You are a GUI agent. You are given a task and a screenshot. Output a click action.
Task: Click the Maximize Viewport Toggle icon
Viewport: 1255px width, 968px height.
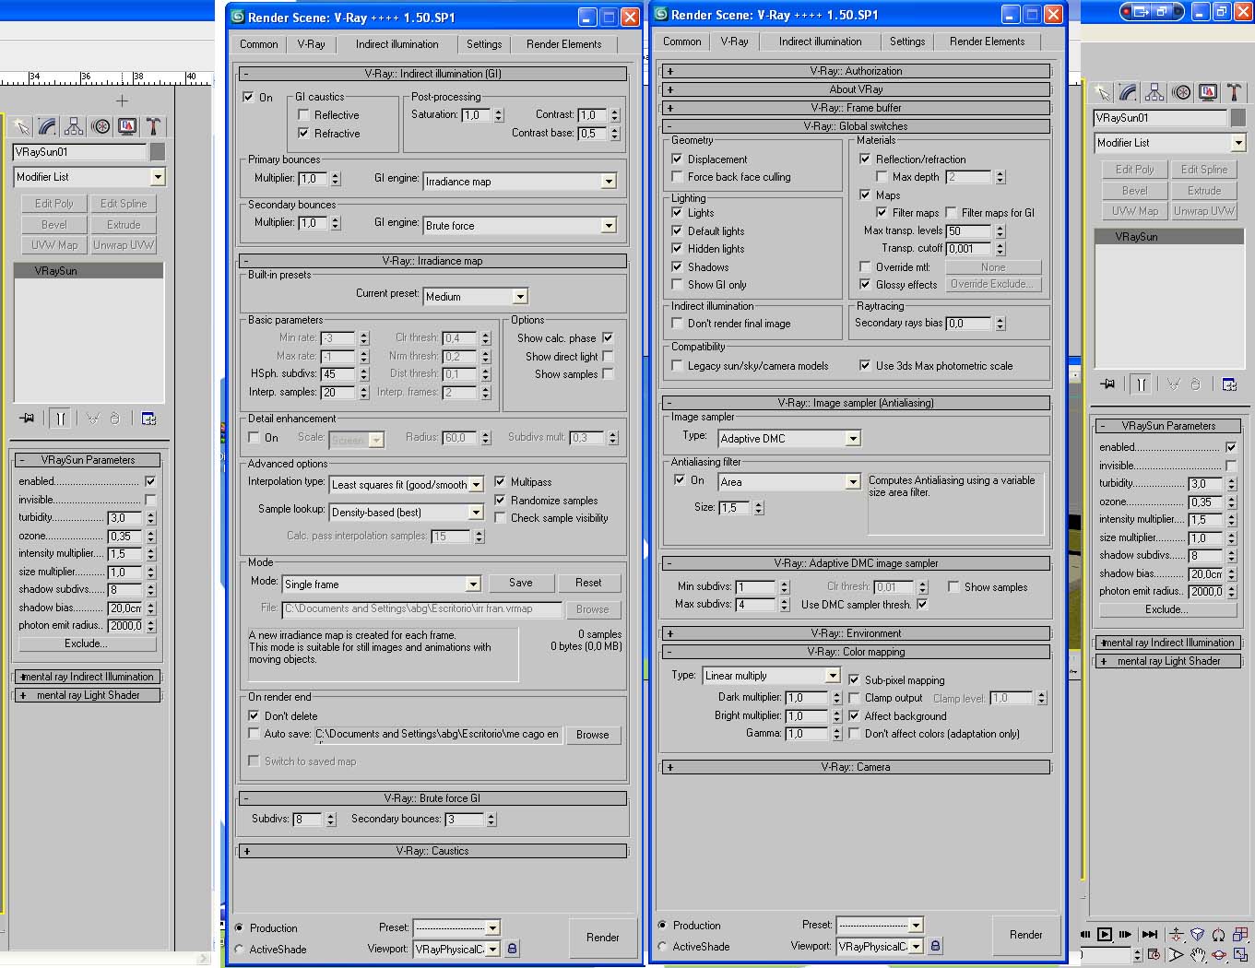coord(1240,955)
